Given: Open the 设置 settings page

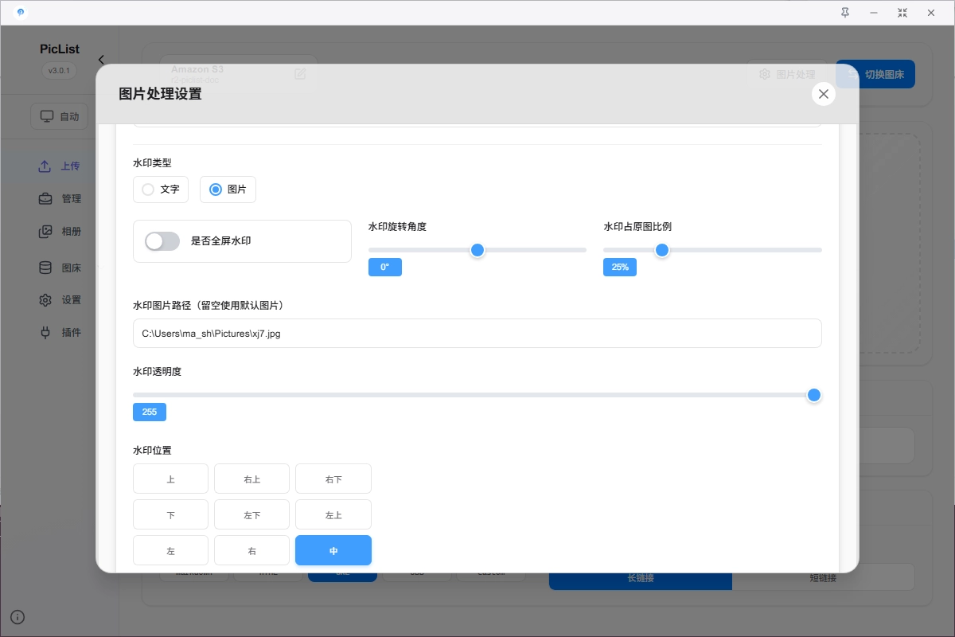Looking at the screenshot, I should (60, 300).
